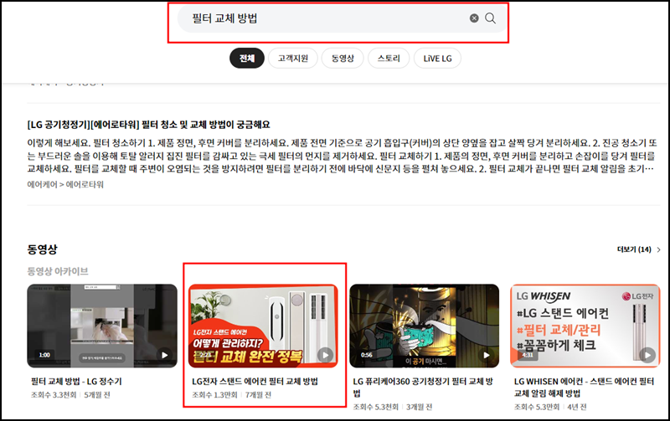Click '조회수 5.3만회' under the WHISEN video

[x=537, y=407]
